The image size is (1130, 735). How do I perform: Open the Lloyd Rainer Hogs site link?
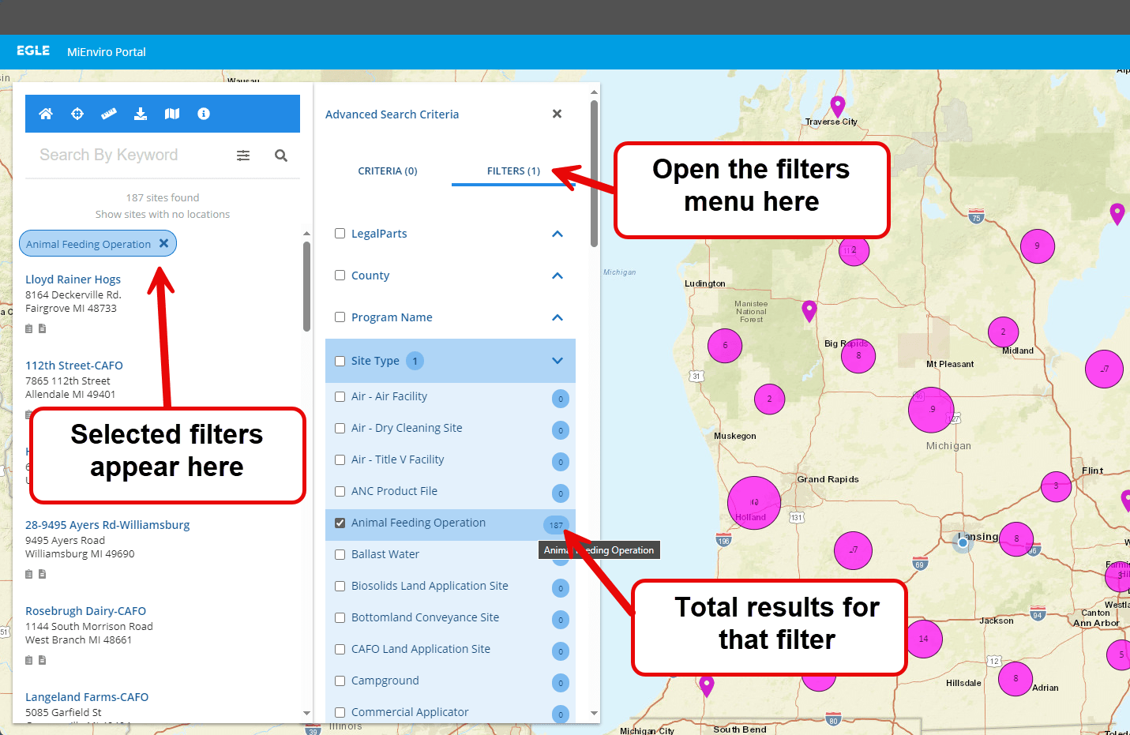[x=73, y=279]
